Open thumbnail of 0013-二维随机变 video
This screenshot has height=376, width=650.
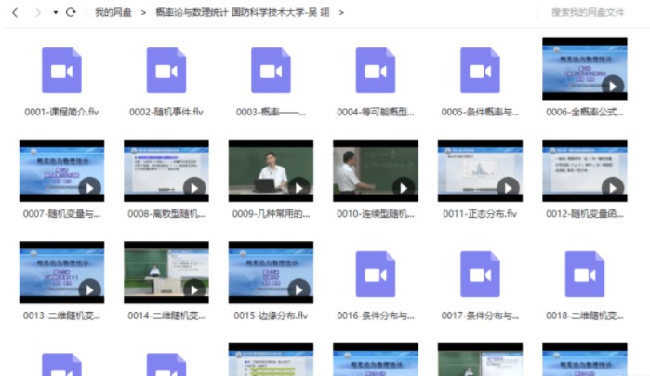61,273
